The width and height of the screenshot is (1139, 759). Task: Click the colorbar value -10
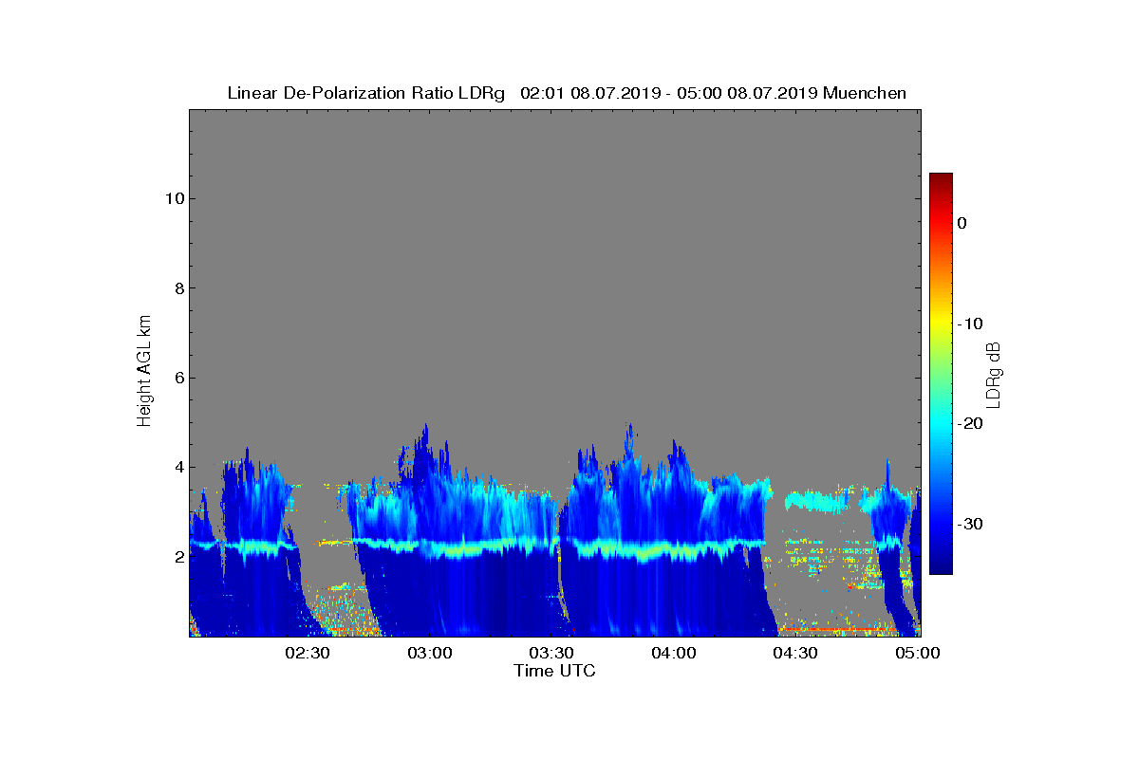[969, 324]
